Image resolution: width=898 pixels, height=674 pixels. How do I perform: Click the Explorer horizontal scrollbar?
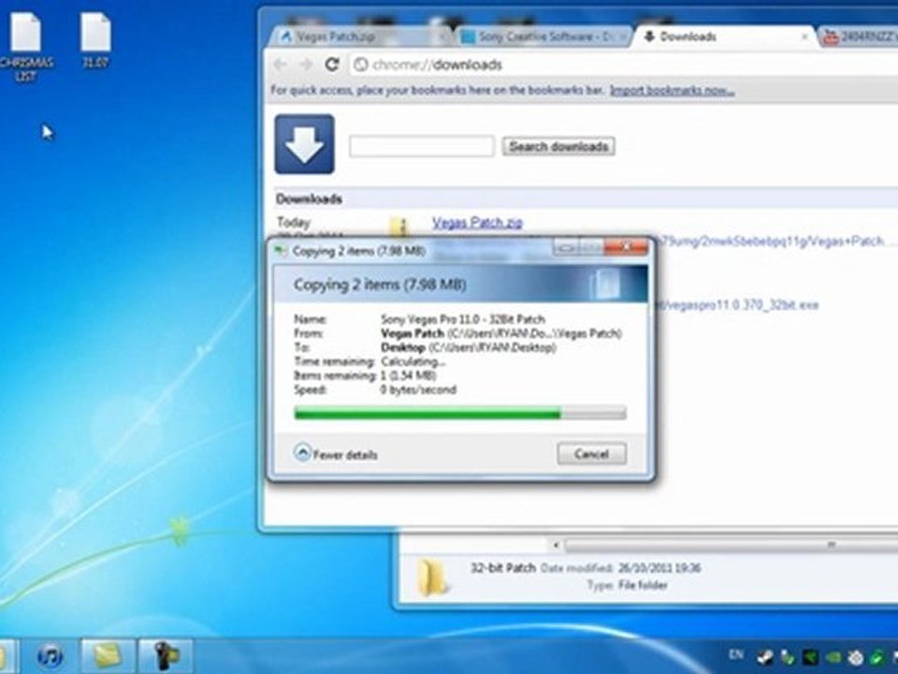click(x=731, y=545)
